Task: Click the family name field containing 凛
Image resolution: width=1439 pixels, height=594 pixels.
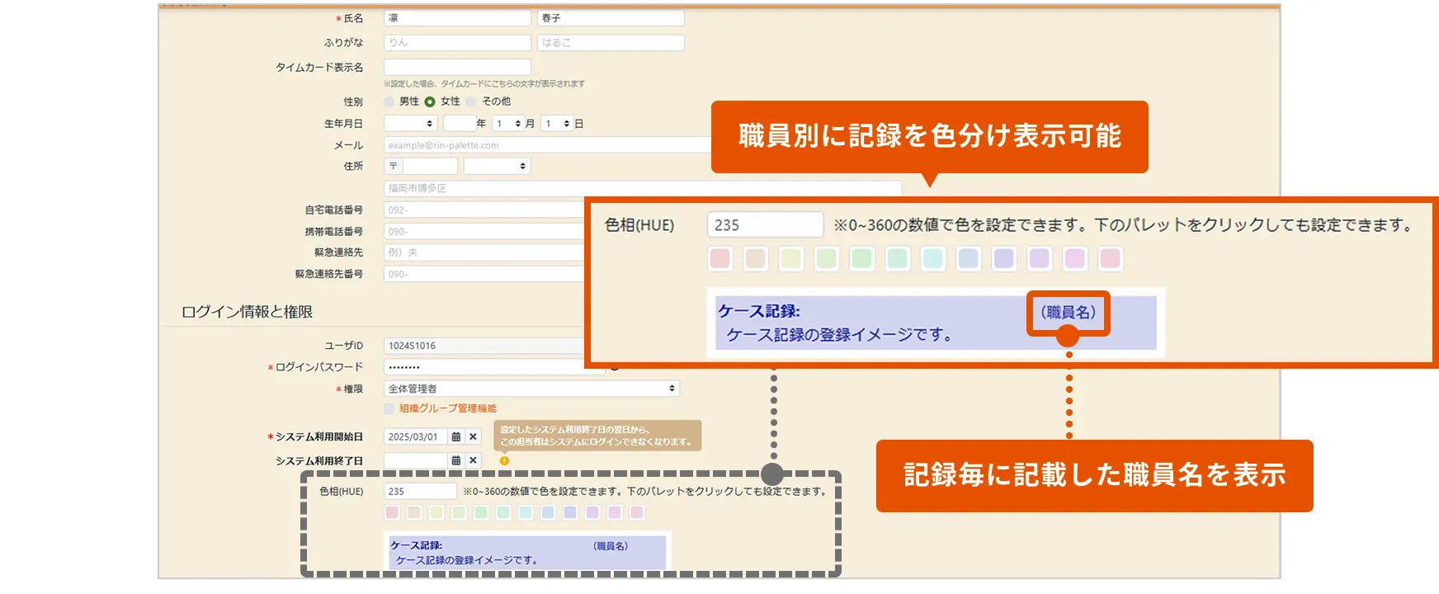Action: [458, 18]
